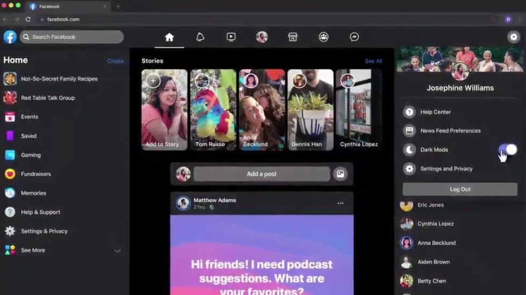Screen dimensions: 526x295
Task: Open a new browser tab with the plus button
Action: (118, 6)
